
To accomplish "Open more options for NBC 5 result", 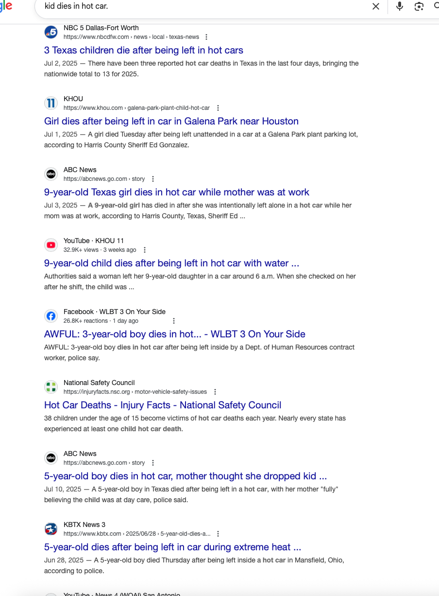I will [206, 37].
